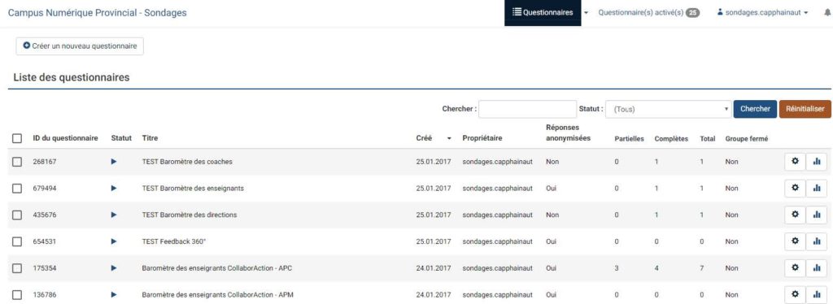Click active status arrow for questionnaire 175354
The height and width of the screenshot is (304, 833).
pos(114,268)
